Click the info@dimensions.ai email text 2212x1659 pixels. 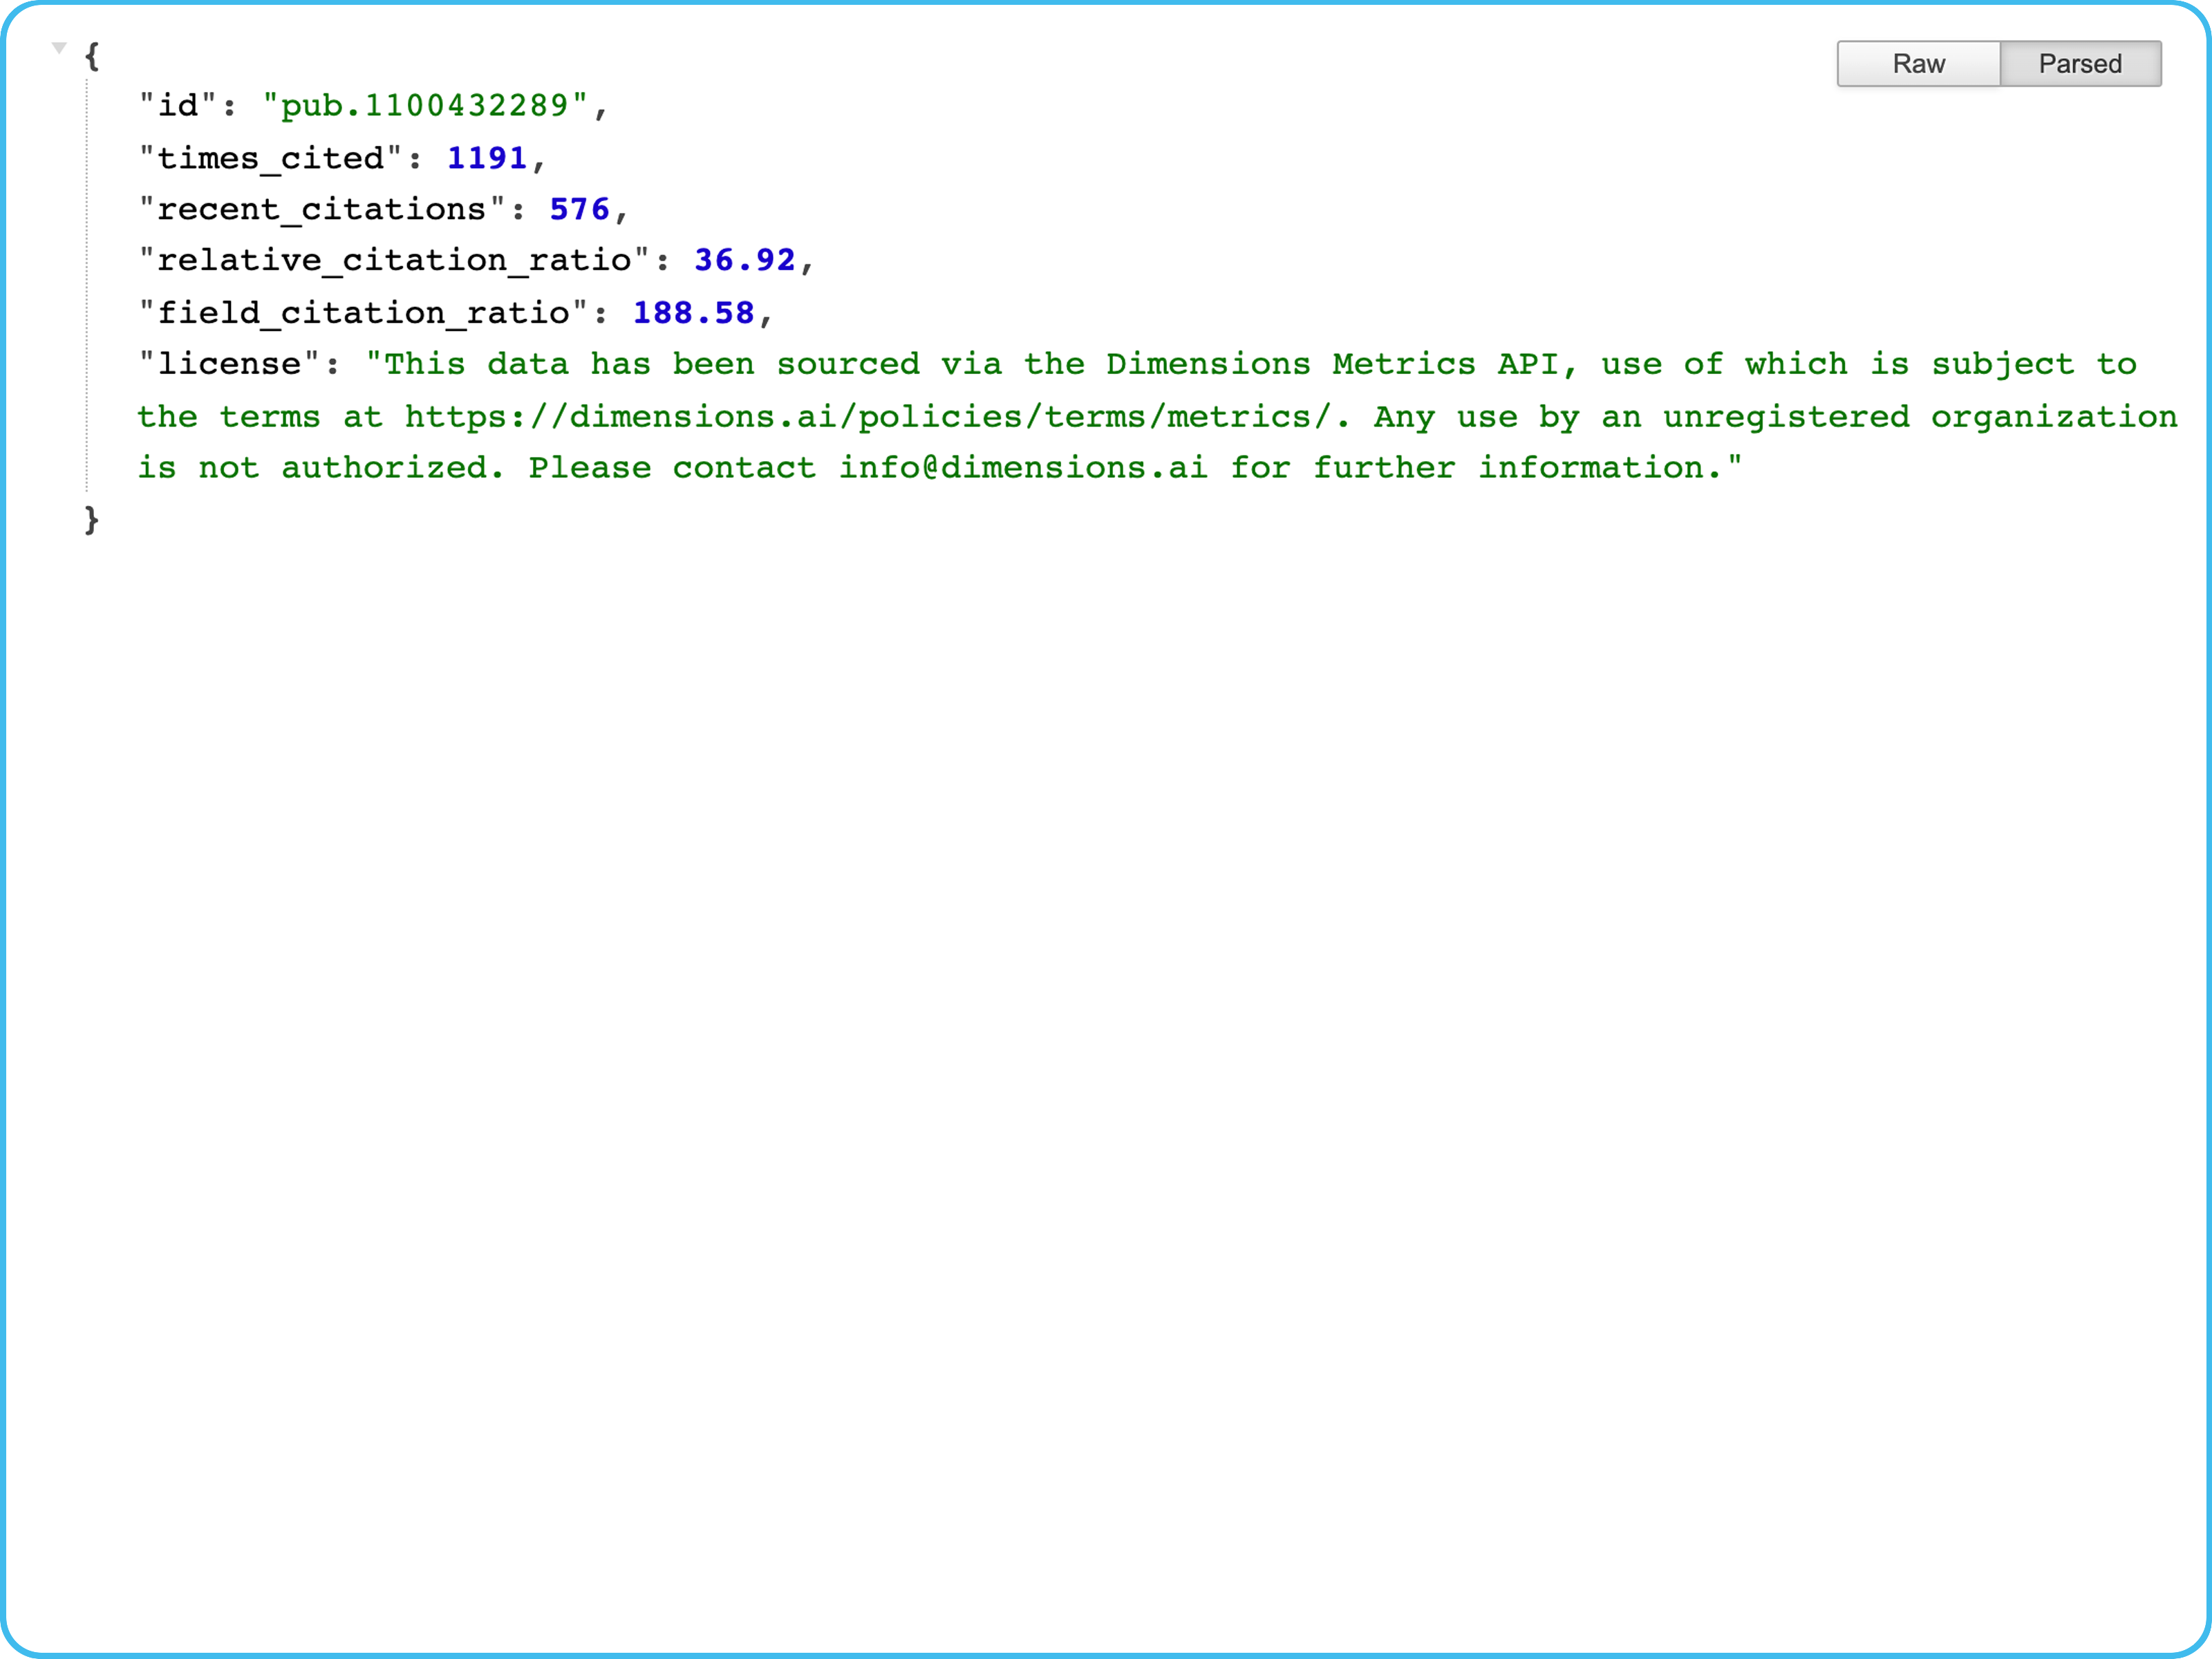(1022, 468)
